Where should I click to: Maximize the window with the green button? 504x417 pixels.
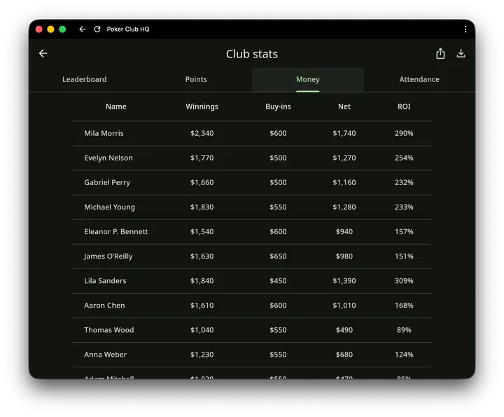[62, 29]
